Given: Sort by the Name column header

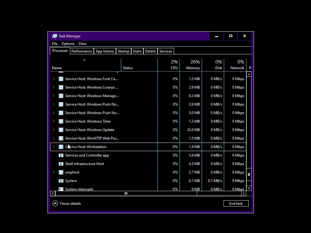Looking at the screenshot, I should [85, 65].
